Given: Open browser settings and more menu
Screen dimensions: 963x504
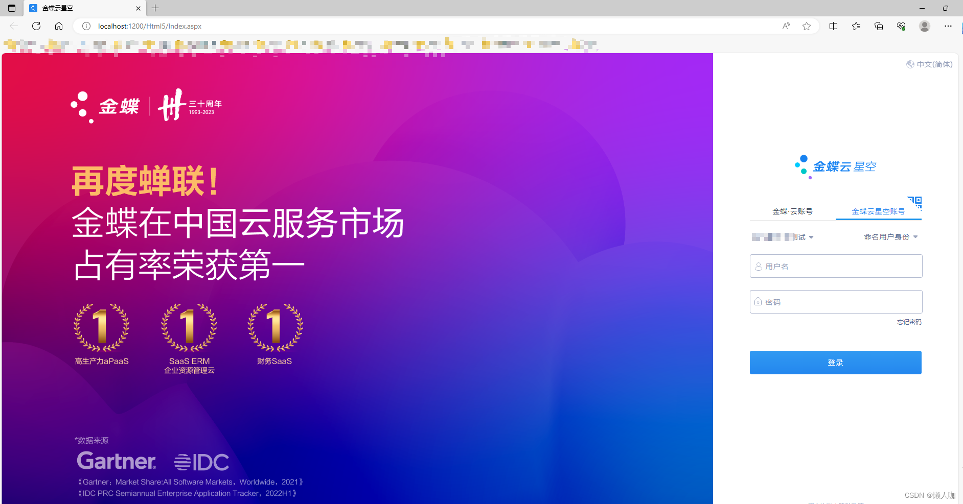Looking at the screenshot, I should coord(948,26).
